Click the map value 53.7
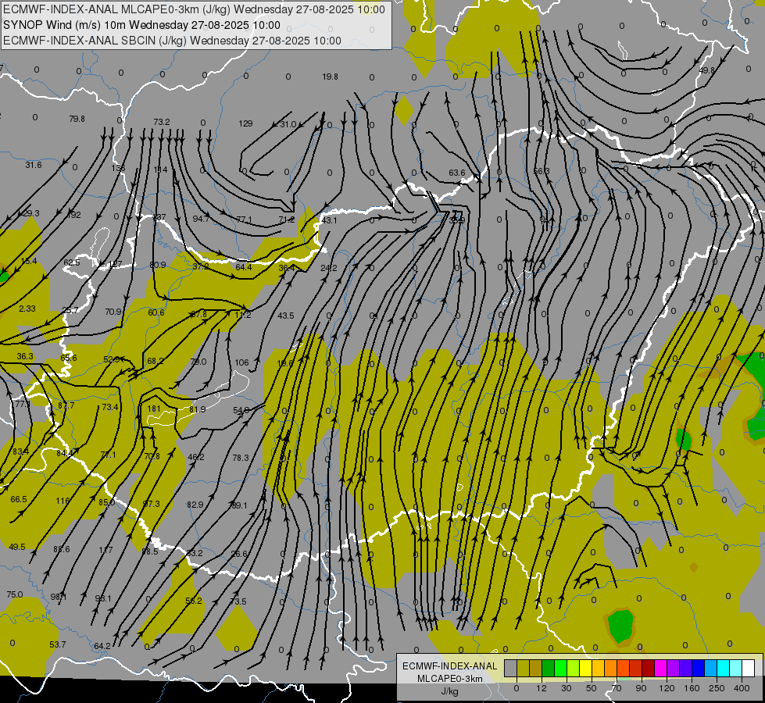 click(58, 644)
